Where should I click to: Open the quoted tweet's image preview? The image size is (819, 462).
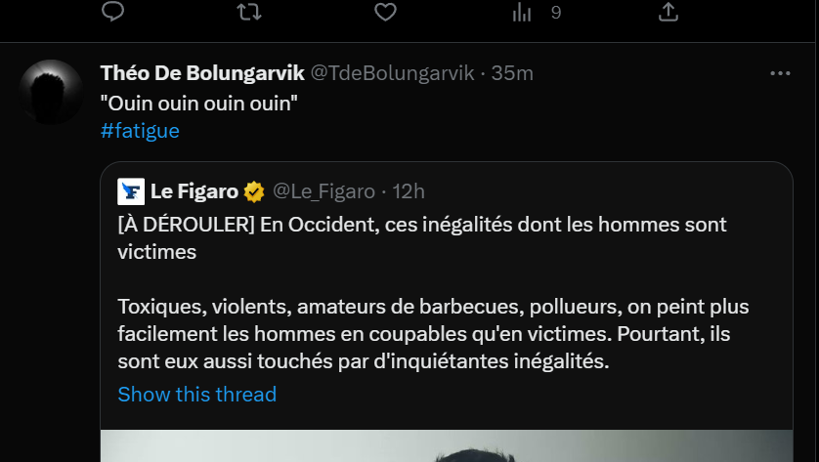pos(446,445)
